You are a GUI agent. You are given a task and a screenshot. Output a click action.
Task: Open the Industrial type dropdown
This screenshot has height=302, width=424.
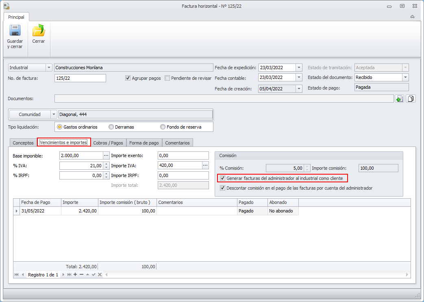[x=49, y=68]
